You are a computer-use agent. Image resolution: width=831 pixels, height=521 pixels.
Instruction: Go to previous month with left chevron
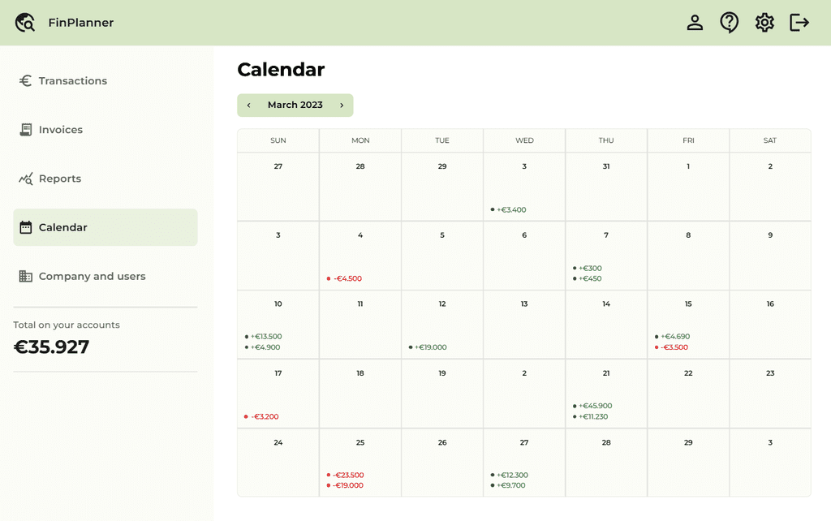248,105
